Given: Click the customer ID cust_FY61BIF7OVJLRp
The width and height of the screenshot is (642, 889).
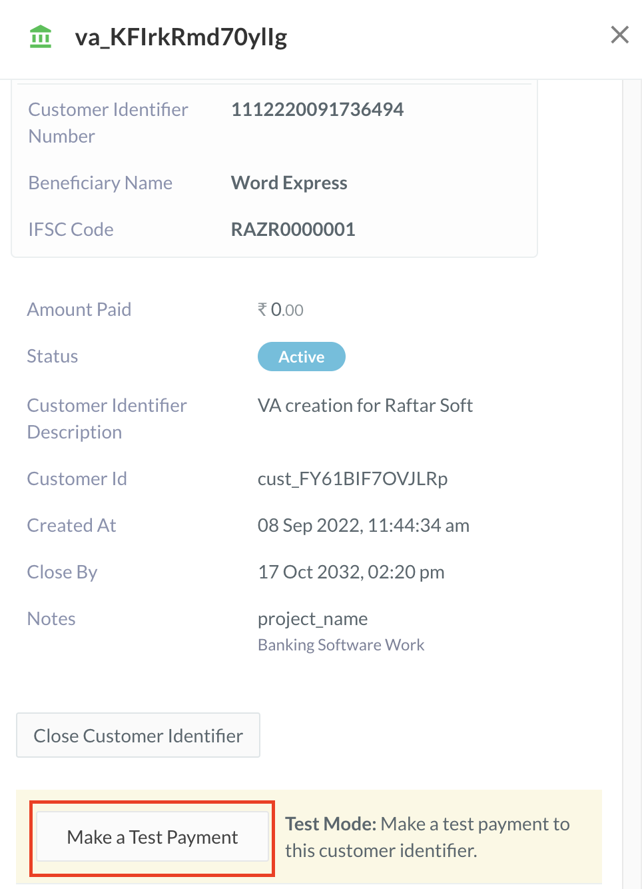Looking at the screenshot, I should click(x=352, y=478).
